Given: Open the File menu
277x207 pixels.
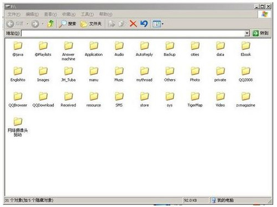Looking at the screenshot, I should pos(14,14).
